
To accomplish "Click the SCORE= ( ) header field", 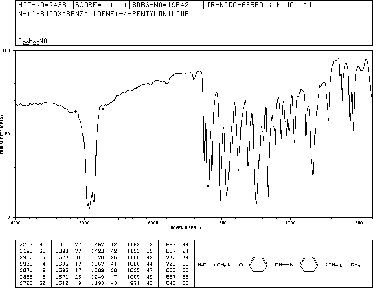I will [x=101, y=5].
